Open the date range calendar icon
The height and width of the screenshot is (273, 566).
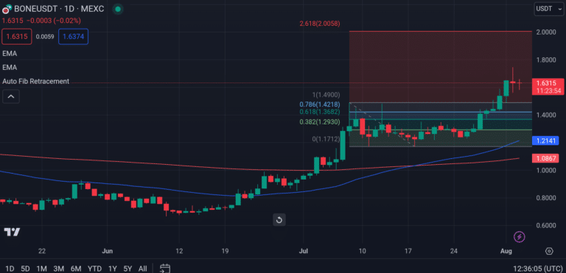[164, 269]
